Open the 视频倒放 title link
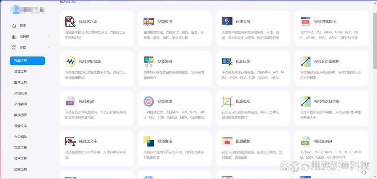 (165, 101)
